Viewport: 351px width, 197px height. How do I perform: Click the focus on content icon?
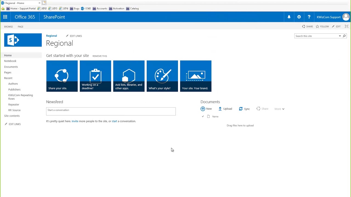[347, 27]
